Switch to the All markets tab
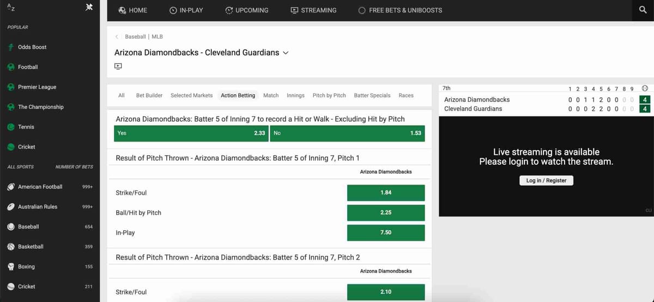 tap(122, 95)
